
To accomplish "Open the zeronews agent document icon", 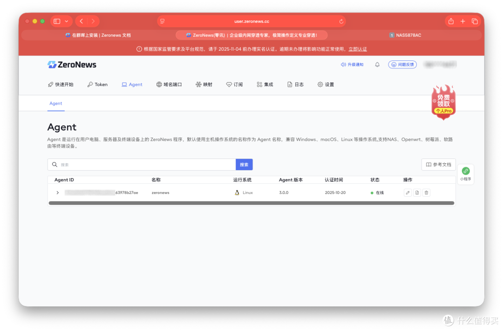I will tap(417, 193).
